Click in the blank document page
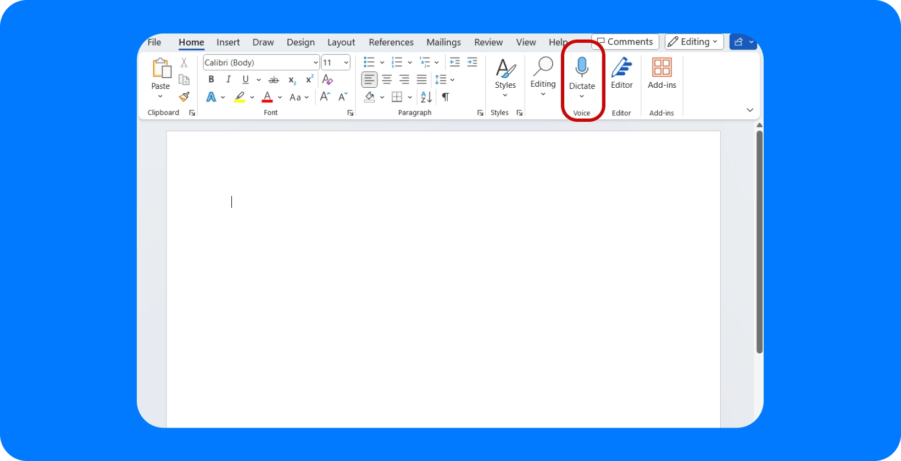901x461 pixels. pyautogui.click(x=443, y=279)
